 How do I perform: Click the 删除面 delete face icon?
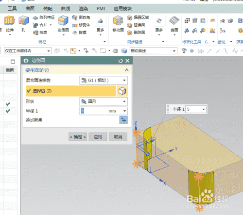129,33
